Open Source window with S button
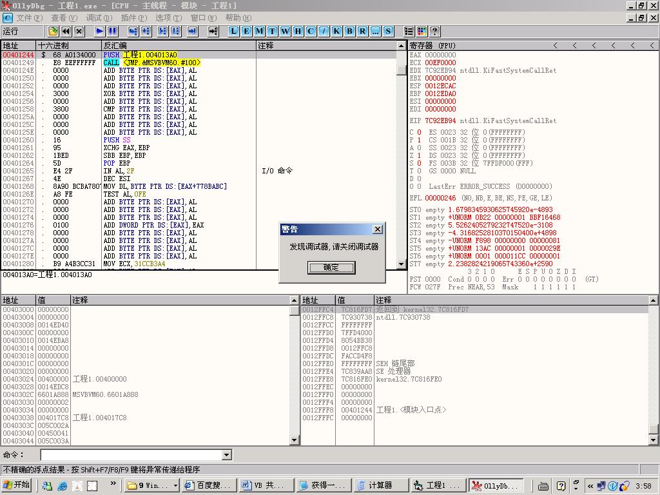 pos(388,31)
